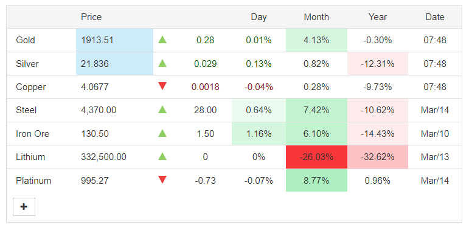The width and height of the screenshot is (469, 230).
Task: Click the highlighted Gold price 1913.51
Action: coord(97,40)
